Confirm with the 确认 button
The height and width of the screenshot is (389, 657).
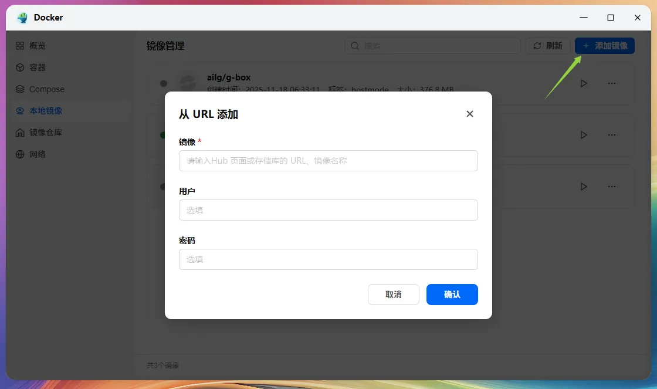pyautogui.click(x=452, y=295)
